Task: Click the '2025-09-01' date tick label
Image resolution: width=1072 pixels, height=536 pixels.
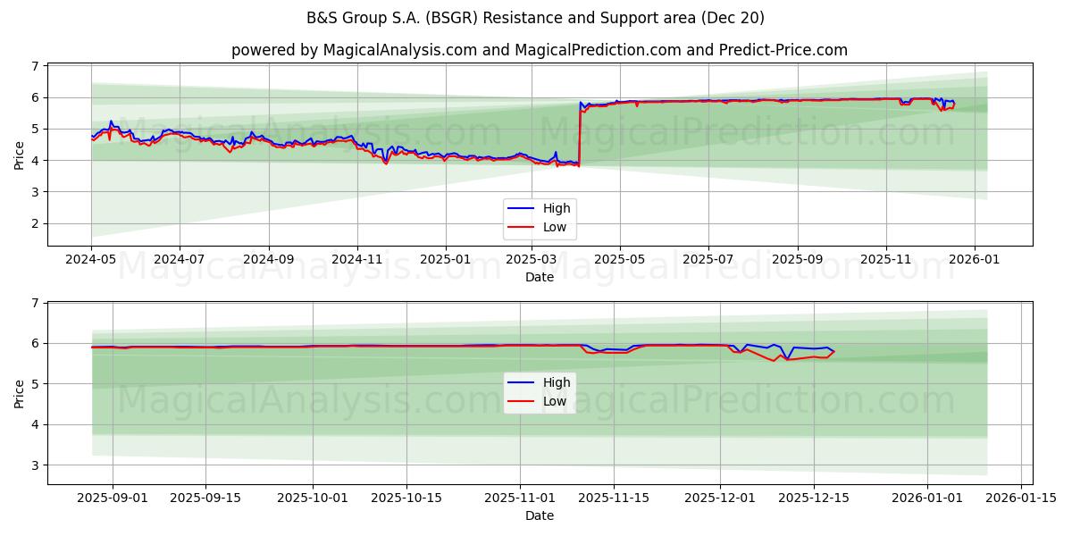Action: coord(113,499)
